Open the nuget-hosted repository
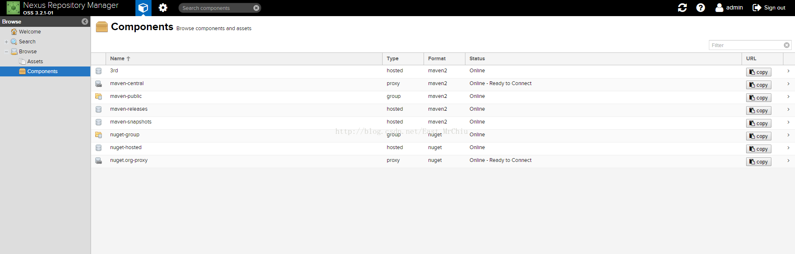Viewport: 795px width, 254px height. point(126,147)
